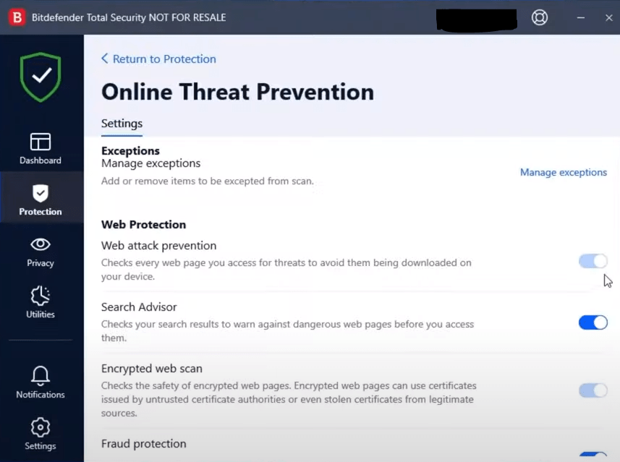Click 'Checks every web page' description

[x=286, y=270]
